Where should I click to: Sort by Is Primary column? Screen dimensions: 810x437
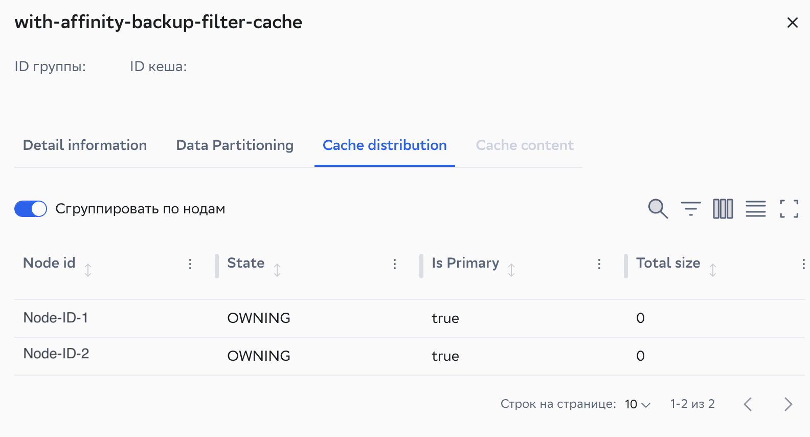click(x=511, y=270)
